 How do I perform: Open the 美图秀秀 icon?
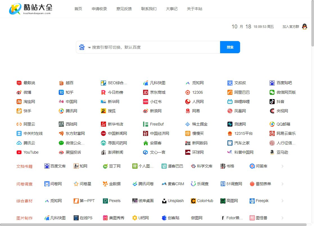[x=105, y=218]
